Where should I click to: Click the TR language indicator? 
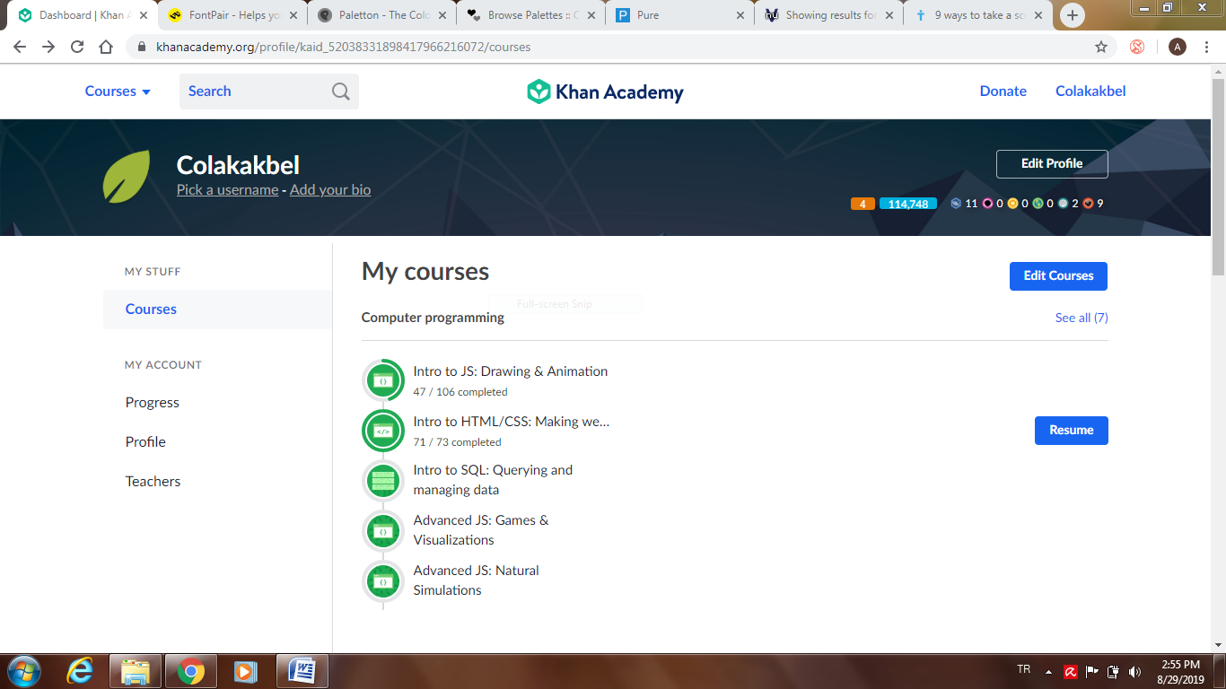point(1024,669)
